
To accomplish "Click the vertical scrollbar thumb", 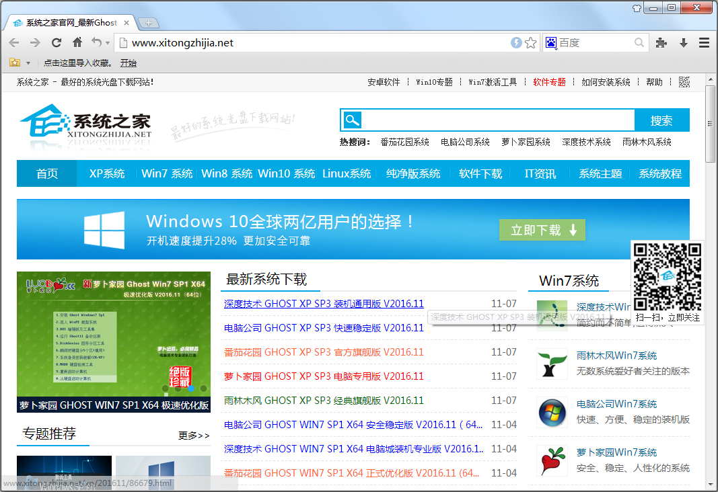I will pos(711,124).
